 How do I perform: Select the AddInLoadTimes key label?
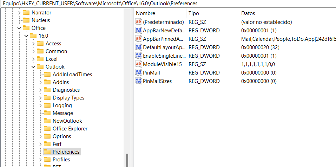pyautogui.click(x=72, y=75)
